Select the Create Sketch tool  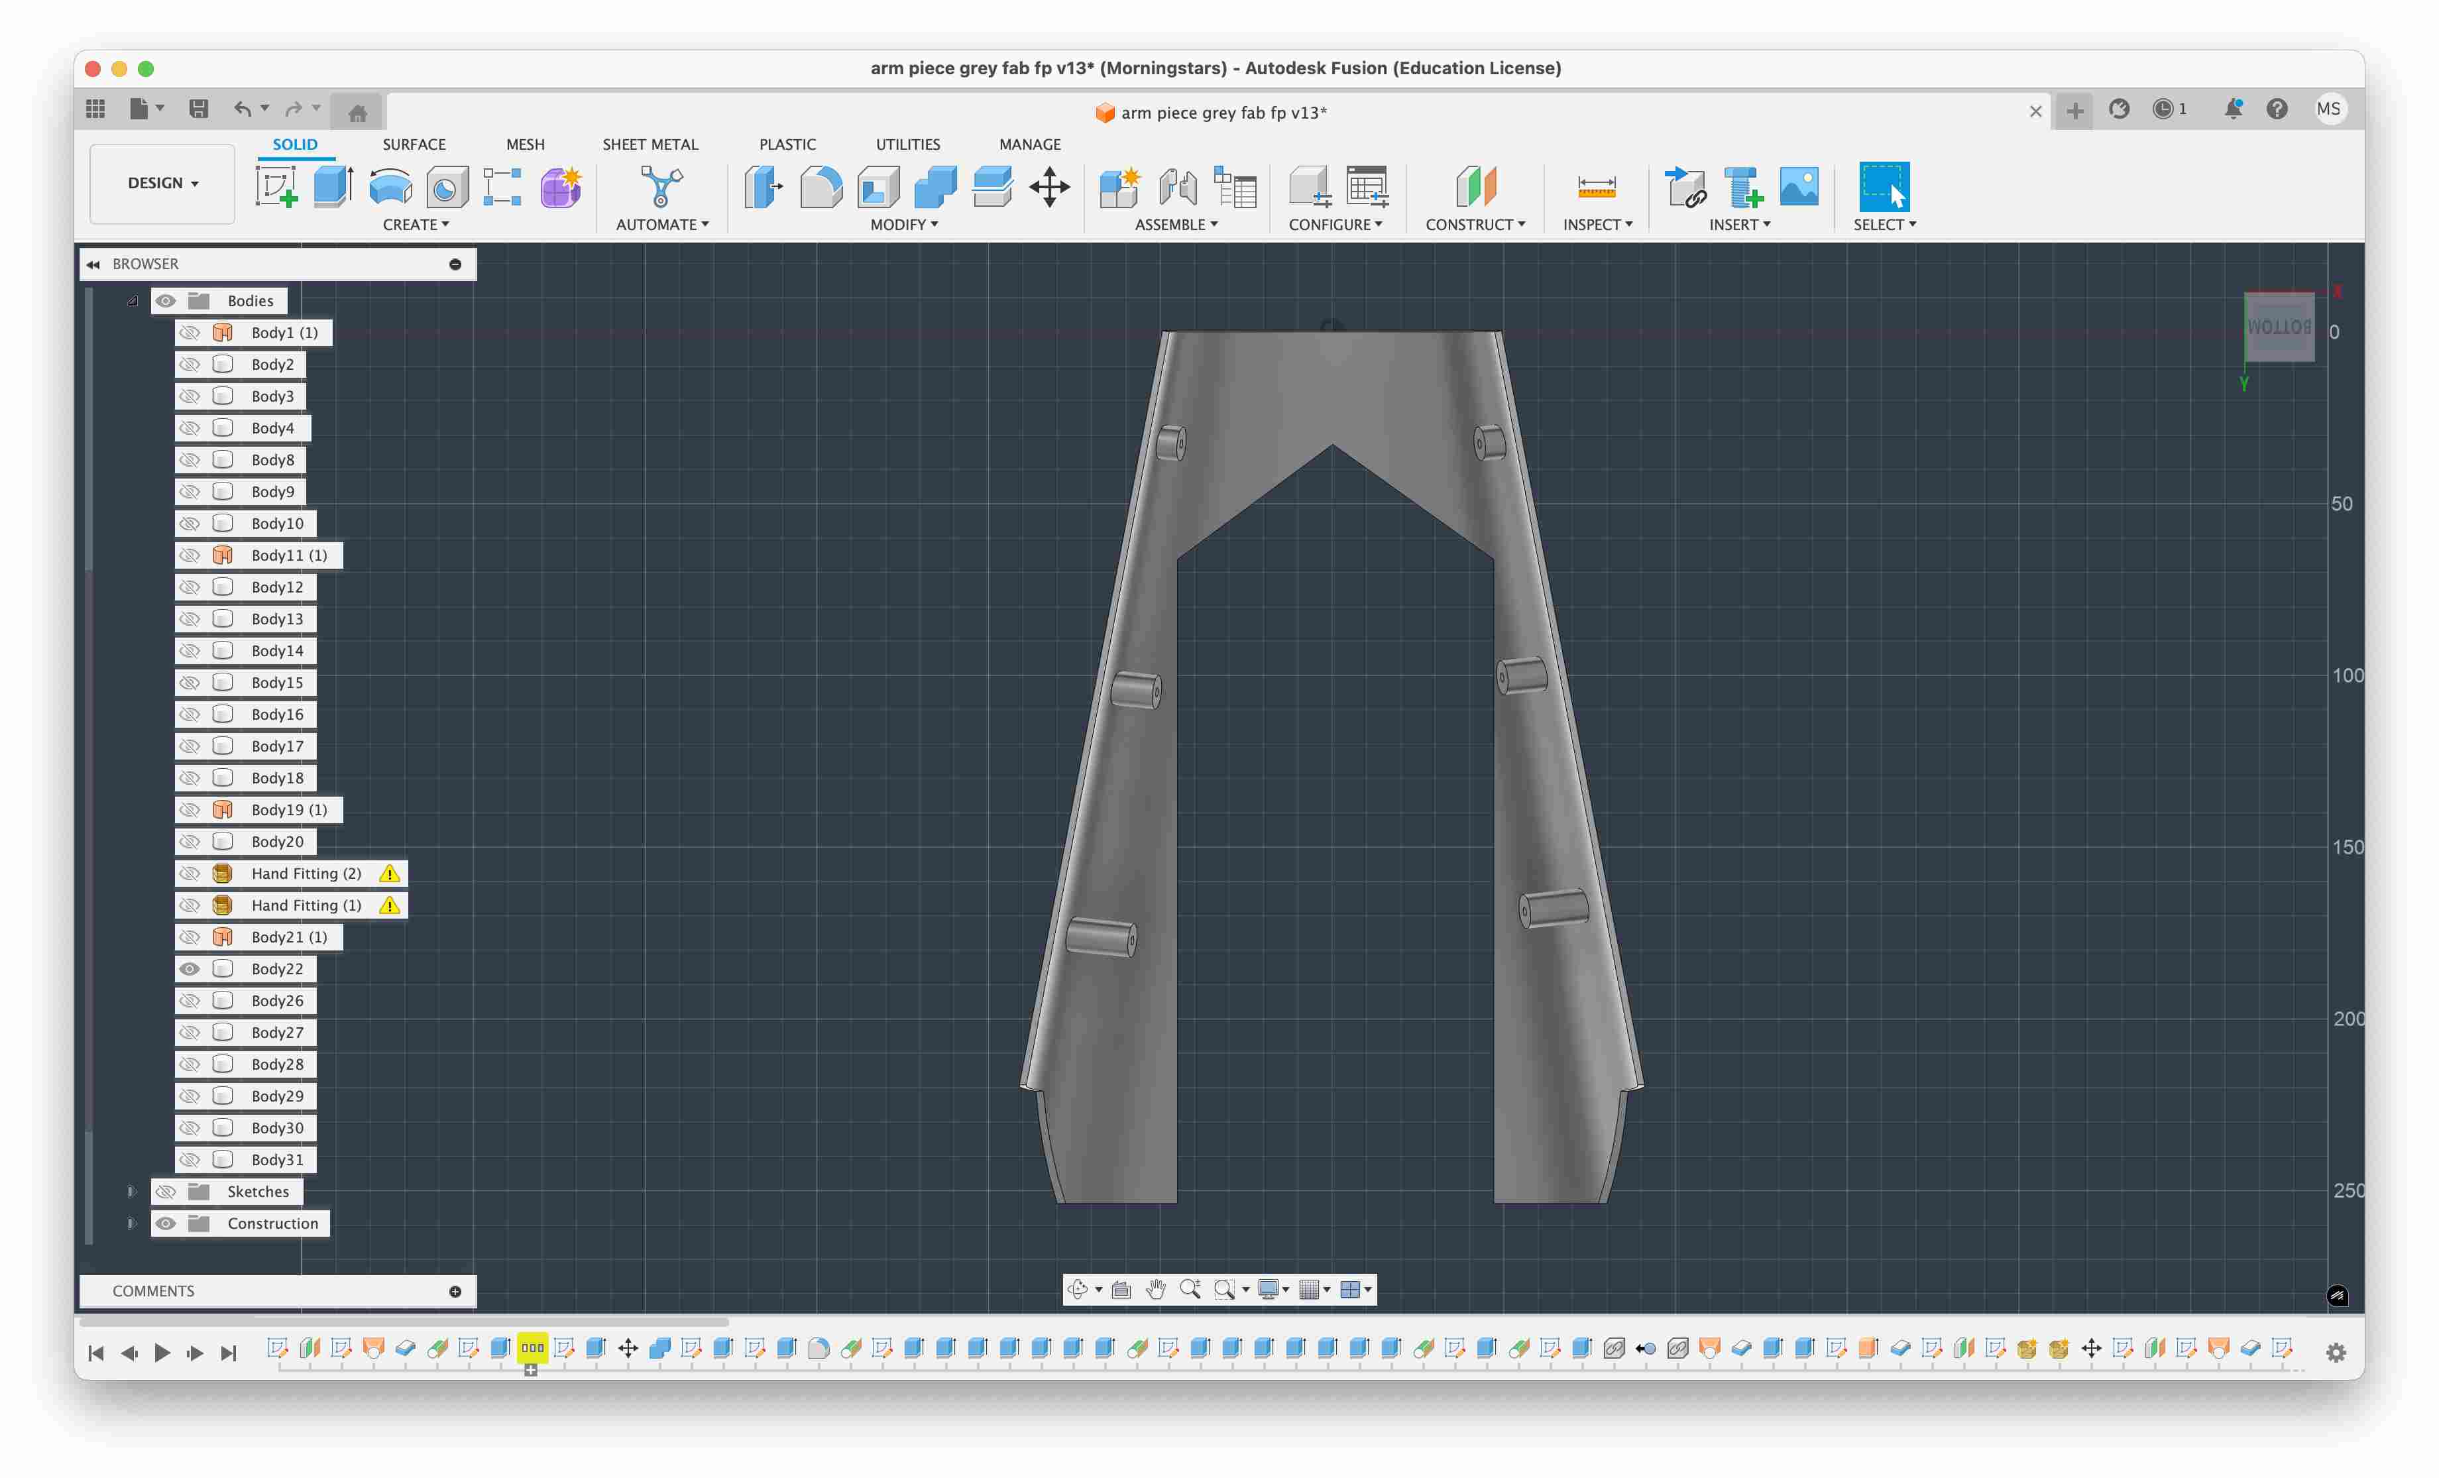(276, 186)
